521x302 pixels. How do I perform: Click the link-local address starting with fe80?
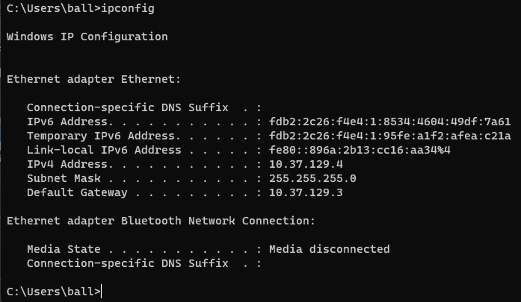point(360,150)
